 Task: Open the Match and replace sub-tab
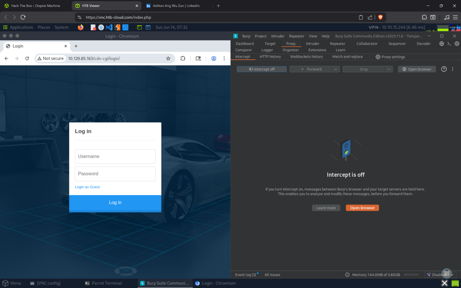(x=347, y=57)
